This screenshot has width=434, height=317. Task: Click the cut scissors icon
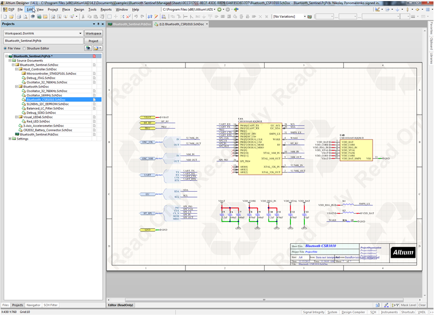(83, 17)
